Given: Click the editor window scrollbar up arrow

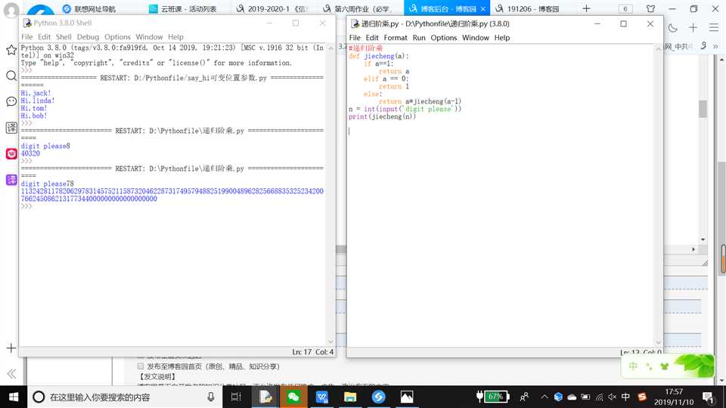Looking at the screenshot, I should coord(658,49).
